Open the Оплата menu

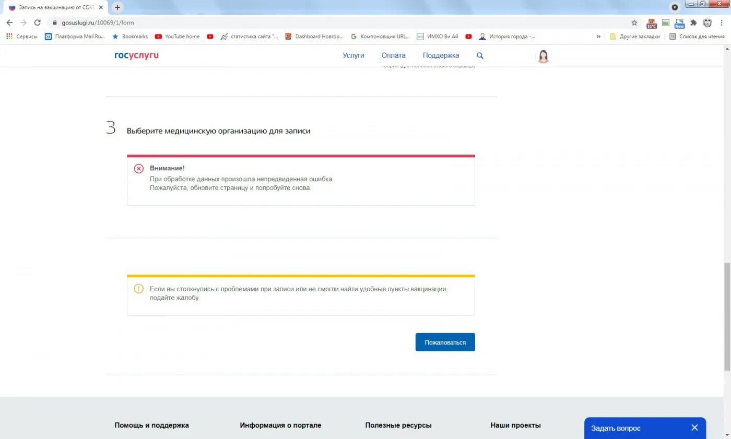(393, 55)
